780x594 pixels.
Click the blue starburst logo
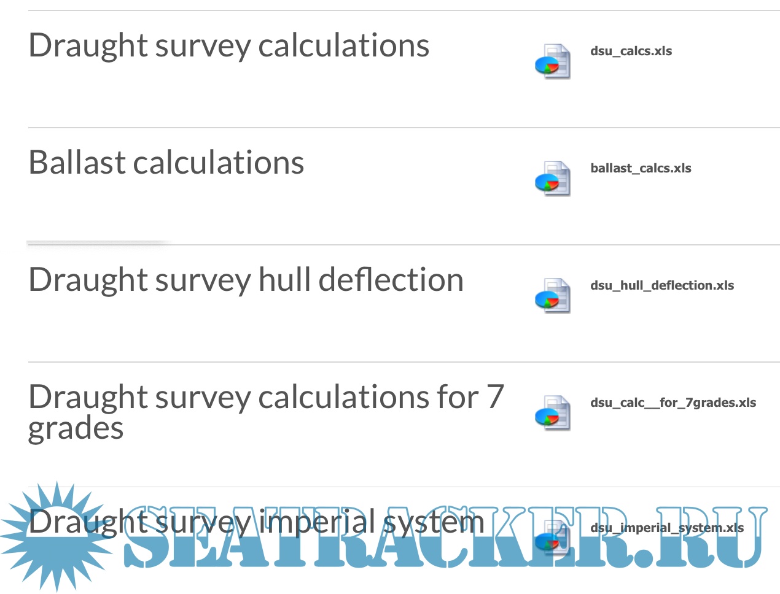click(x=57, y=536)
